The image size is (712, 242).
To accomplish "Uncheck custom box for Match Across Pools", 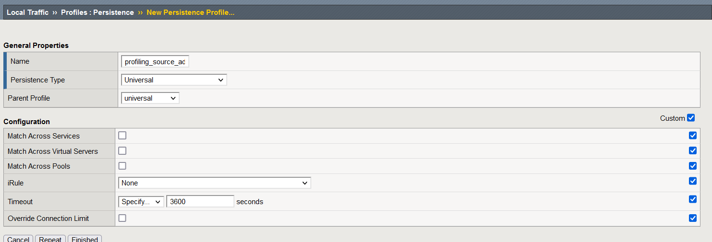I will [693, 166].
